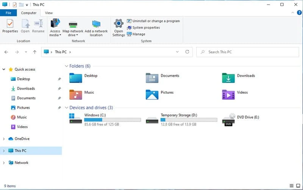Image resolution: width=303 pixels, height=190 pixels.
Task: Collapse the Quick access tree node
Action: [x=4, y=69]
